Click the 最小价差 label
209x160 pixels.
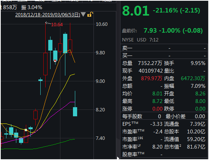click(x=176, y=117)
